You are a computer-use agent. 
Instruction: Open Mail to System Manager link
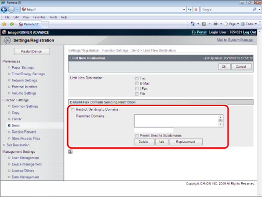point(235,40)
